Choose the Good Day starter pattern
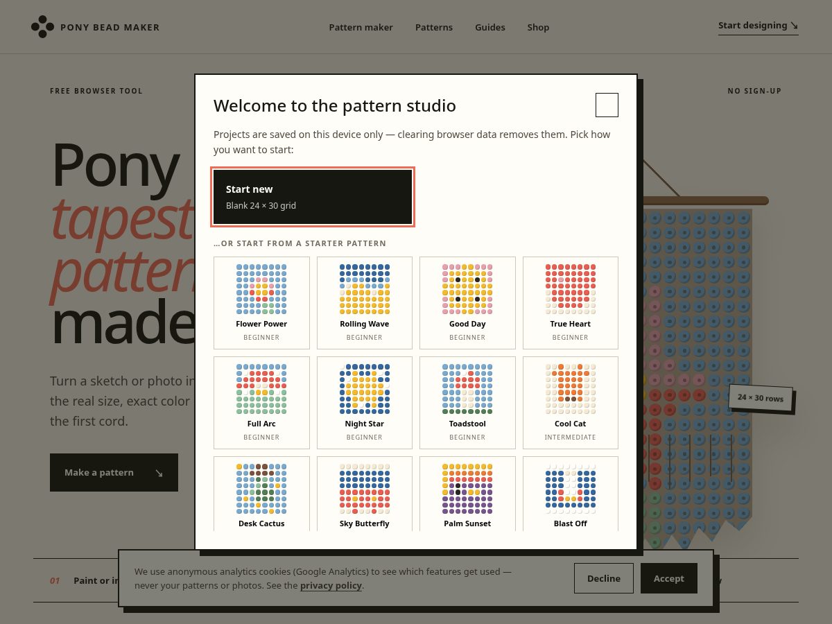The width and height of the screenshot is (832, 624). coord(467,303)
